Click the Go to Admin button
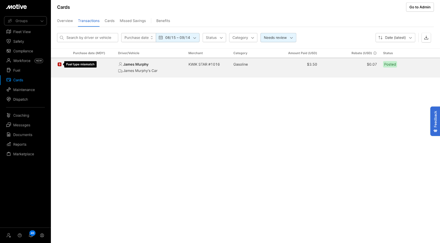This screenshot has height=243, width=440. (420, 7)
